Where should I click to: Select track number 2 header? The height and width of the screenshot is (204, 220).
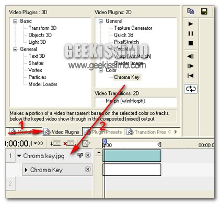[x=10, y=184]
